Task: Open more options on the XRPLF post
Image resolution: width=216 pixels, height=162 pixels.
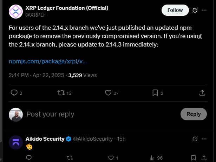Action: coord(204,10)
